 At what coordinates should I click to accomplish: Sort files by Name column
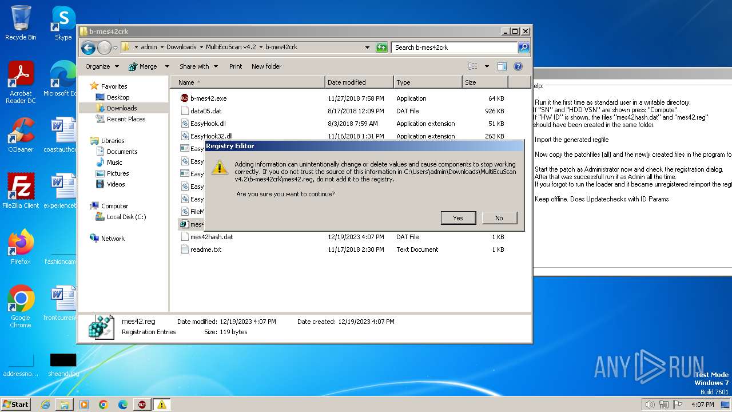coord(247,82)
